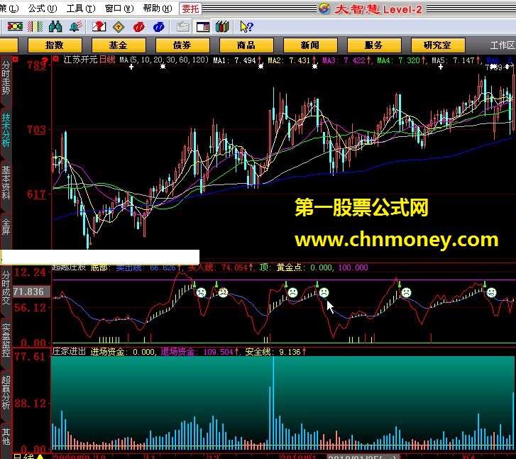The height and width of the screenshot is (459, 516).
Task: Click the highlighted 2010/01/25 date marker
Action: pyautogui.click(x=363, y=457)
